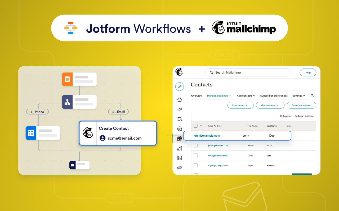Viewport: 339px width, 211px height.
Task: Select the purple condition branch node icon
Action: click(67, 102)
